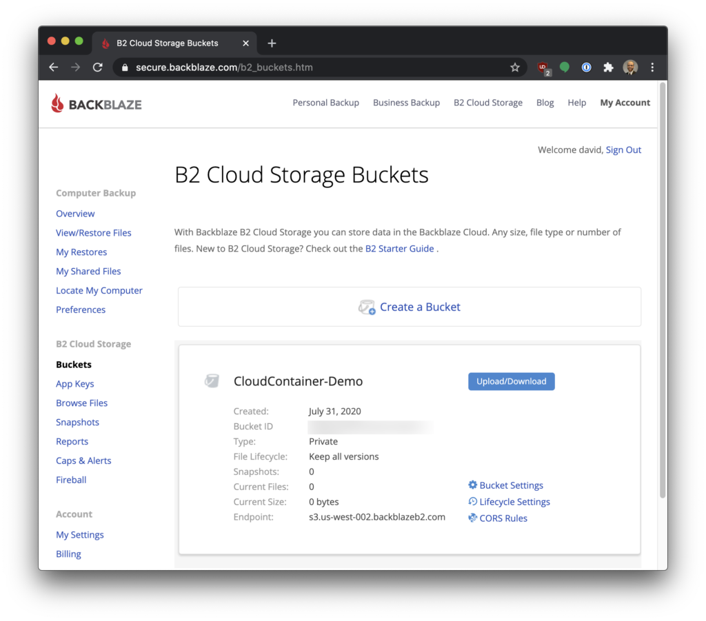Go to App Keys in the sidebar

75,384
